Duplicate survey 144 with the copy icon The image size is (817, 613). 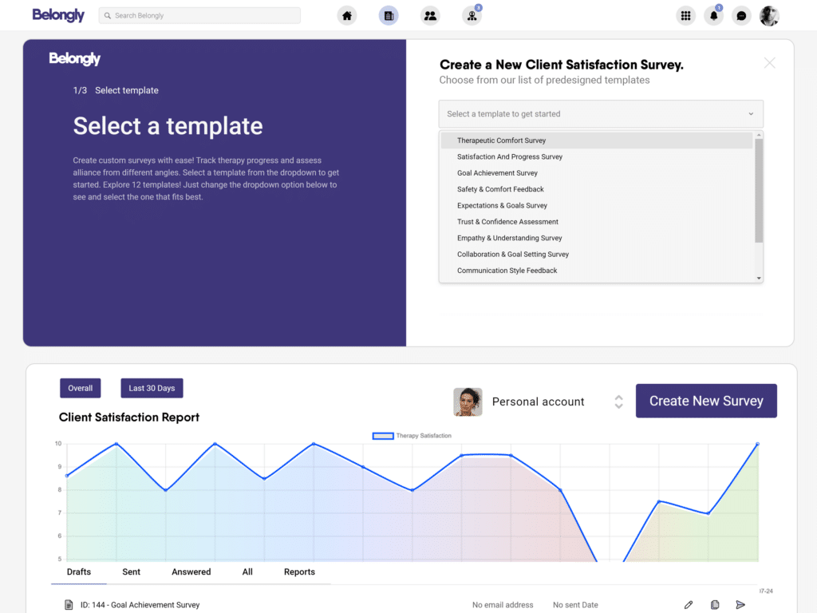coord(715,605)
